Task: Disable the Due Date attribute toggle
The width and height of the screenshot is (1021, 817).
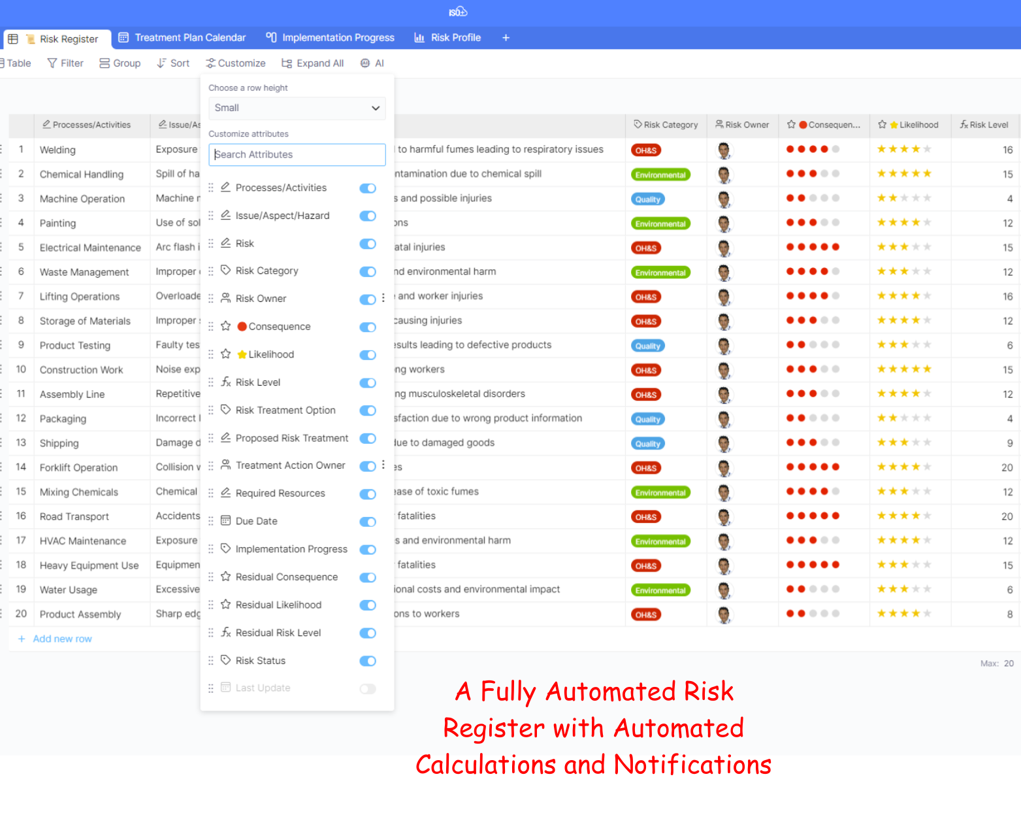Action: coord(368,522)
